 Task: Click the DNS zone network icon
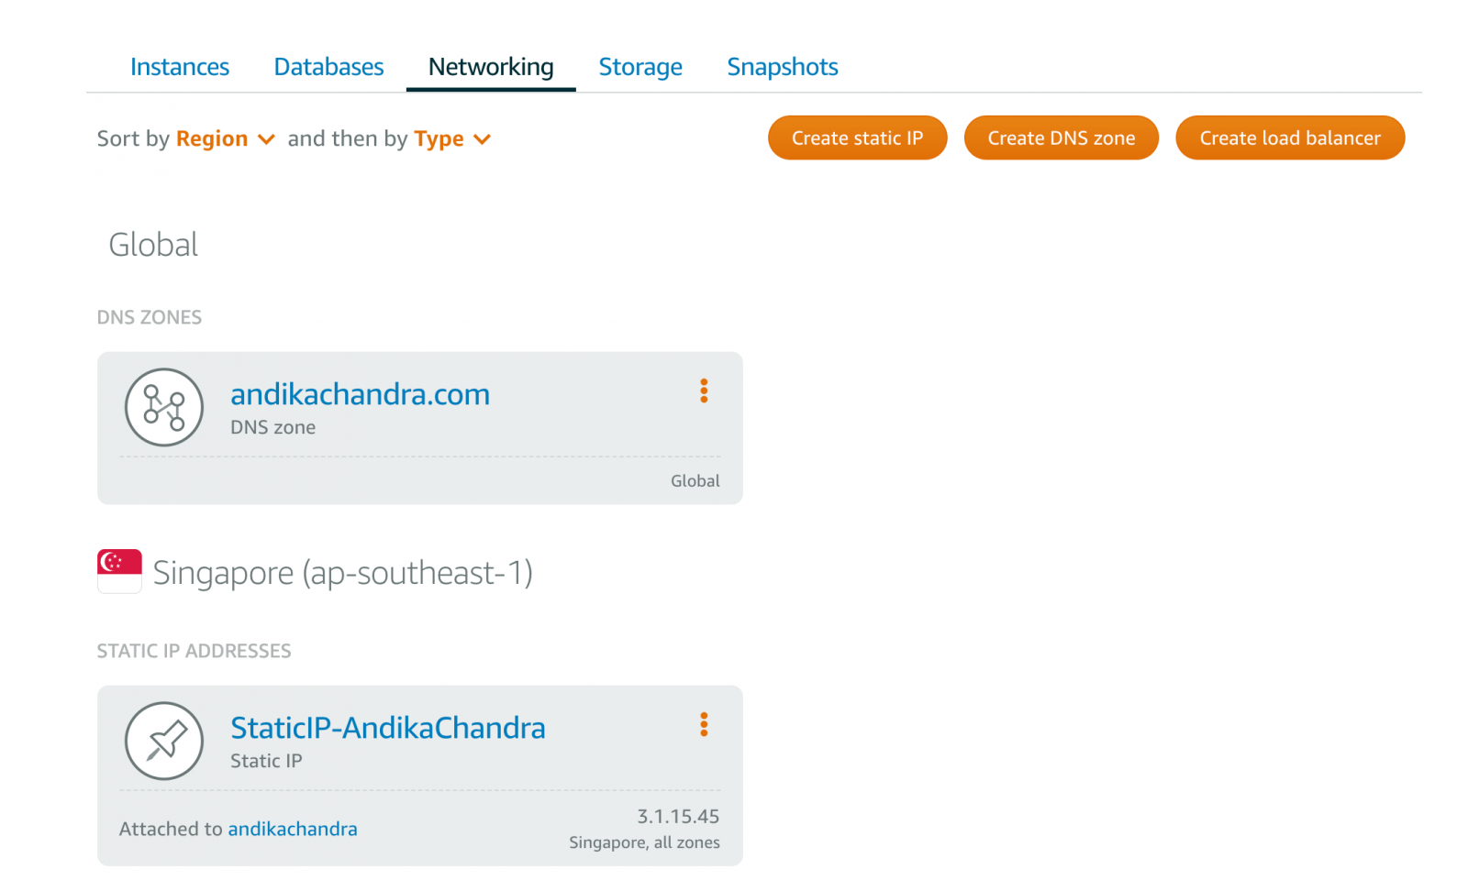point(164,407)
